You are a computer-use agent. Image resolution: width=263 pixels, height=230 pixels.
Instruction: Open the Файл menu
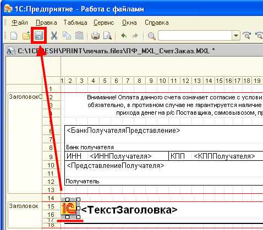(x=20, y=23)
